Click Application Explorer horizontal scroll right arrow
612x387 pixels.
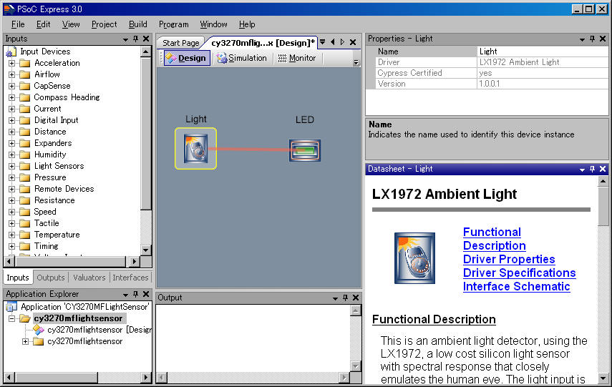click(146, 377)
